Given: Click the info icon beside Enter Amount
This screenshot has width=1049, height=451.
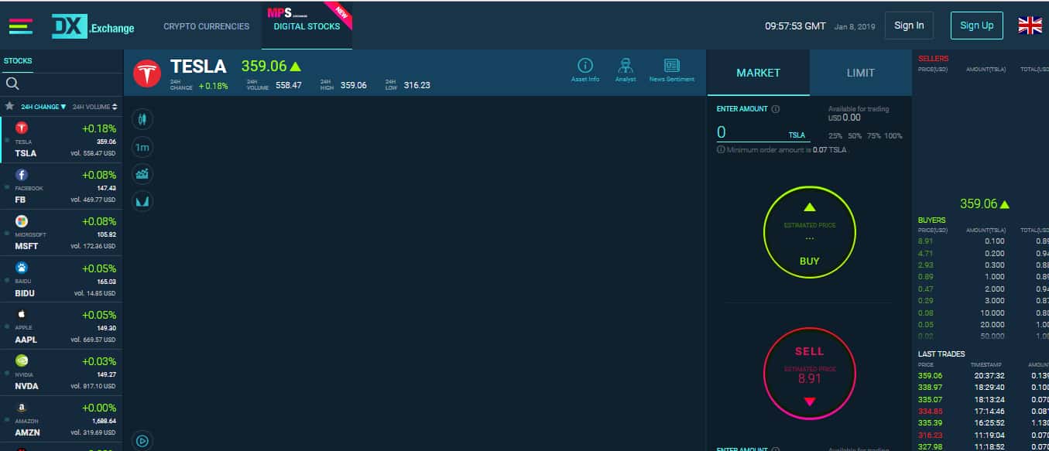Looking at the screenshot, I should 775,109.
